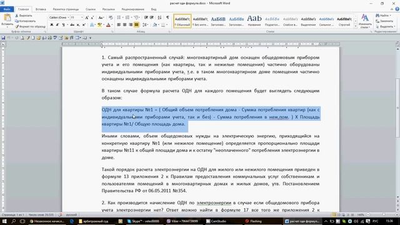Open the font color dropdown arrow

click(x=112, y=25)
